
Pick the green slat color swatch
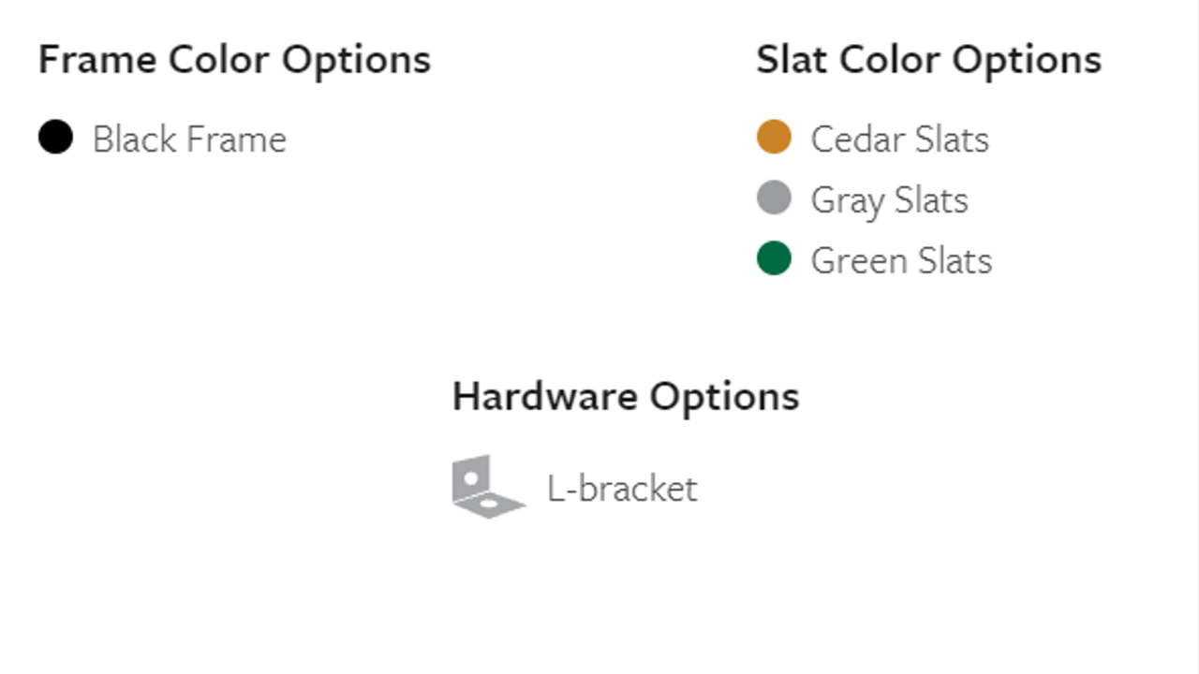pyautogui.click(x=774, y=258)
